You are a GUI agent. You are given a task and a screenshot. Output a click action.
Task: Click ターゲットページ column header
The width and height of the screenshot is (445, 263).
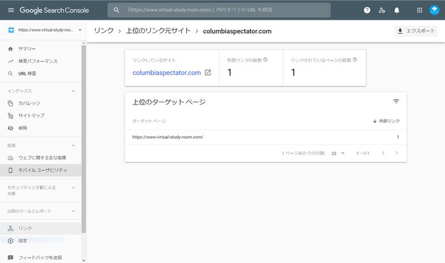[149, 121]
